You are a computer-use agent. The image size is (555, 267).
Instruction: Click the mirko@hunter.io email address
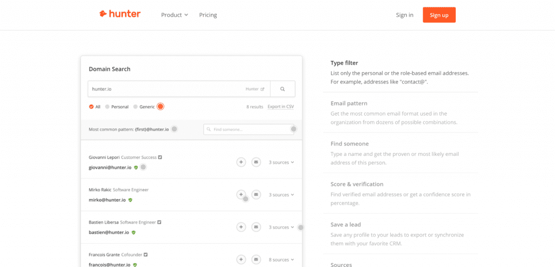coord(107,200)
